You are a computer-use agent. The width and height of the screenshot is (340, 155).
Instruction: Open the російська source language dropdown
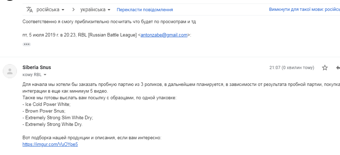pos(51,9)
